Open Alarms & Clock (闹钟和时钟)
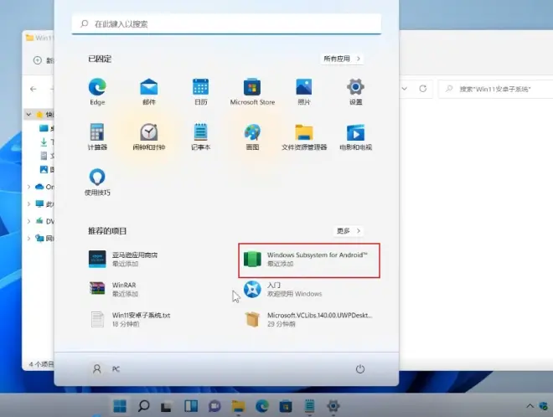The image size is (553, 417). 149,136
